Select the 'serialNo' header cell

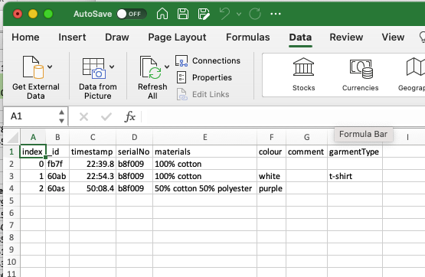(x=135, y=152)
